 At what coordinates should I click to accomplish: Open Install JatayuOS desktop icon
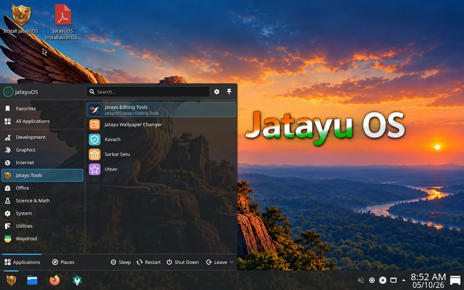pos(21,18)
